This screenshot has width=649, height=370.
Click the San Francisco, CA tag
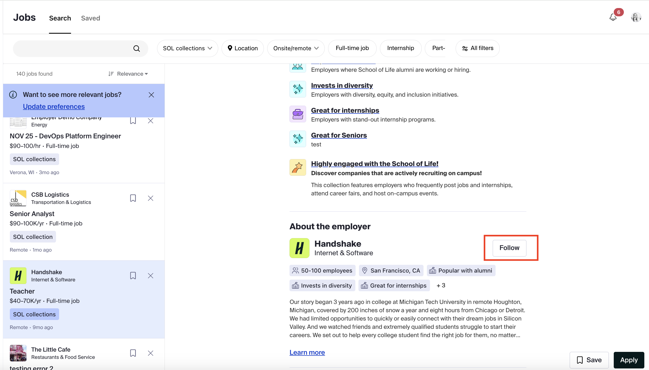pos(391,271)
